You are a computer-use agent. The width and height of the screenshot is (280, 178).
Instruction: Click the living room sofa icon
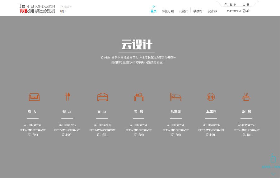click(x=34, y=97)
